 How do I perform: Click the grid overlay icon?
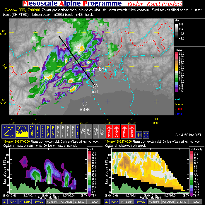(x=139, y=135)
